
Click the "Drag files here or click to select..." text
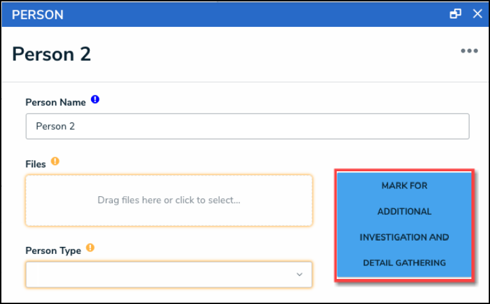169,200
